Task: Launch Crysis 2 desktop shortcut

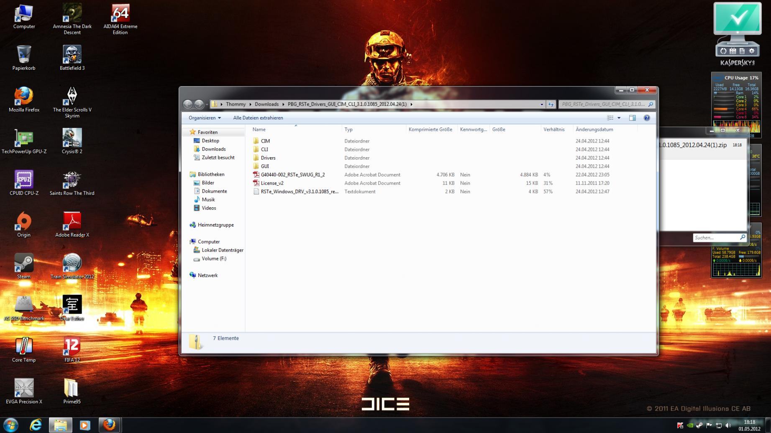Action: coord(72,141)
